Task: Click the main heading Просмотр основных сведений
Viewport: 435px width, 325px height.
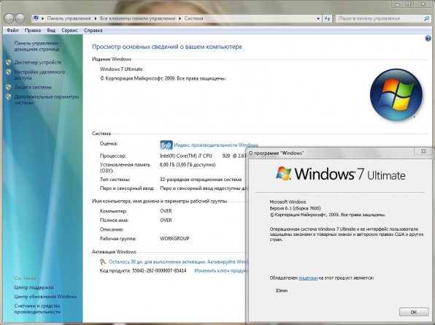Action: [167, 47]
